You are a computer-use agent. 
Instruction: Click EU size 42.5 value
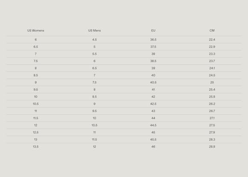click(x=153, y=104)
